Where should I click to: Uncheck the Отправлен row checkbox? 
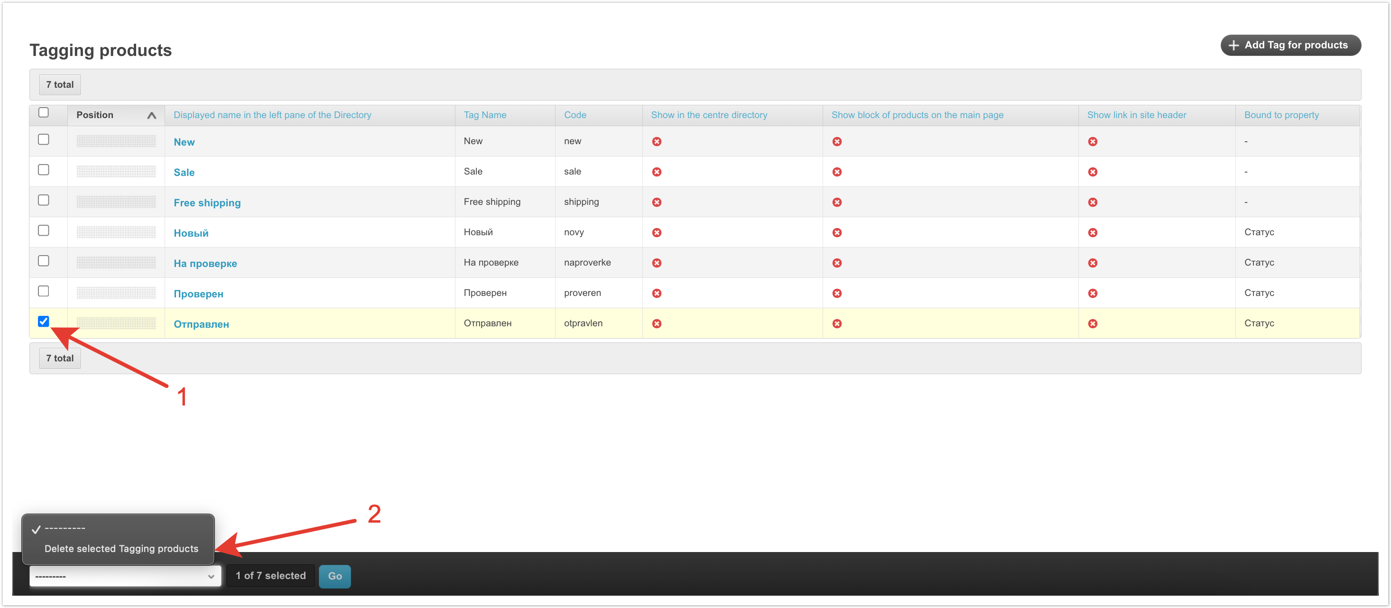click(44, 321)
